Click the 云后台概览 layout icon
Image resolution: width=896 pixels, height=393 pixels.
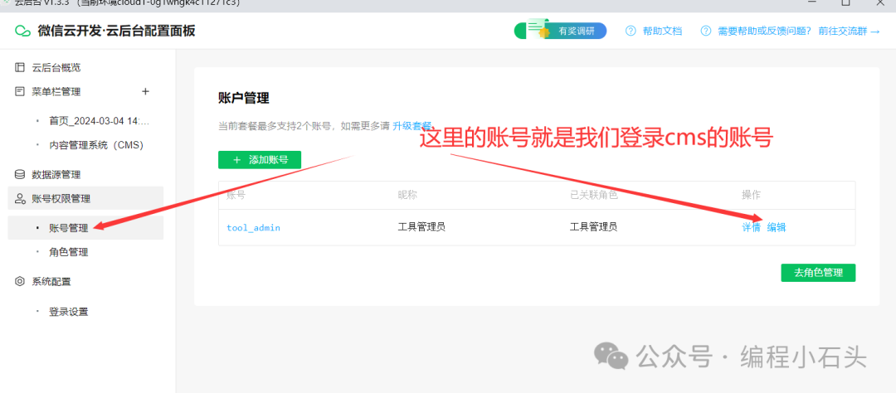pos(20,67)
